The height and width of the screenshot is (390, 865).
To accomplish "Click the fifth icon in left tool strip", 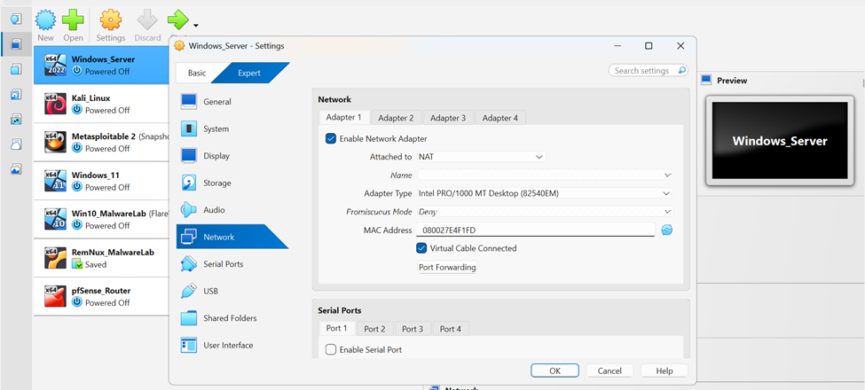I will click(16, 119).
